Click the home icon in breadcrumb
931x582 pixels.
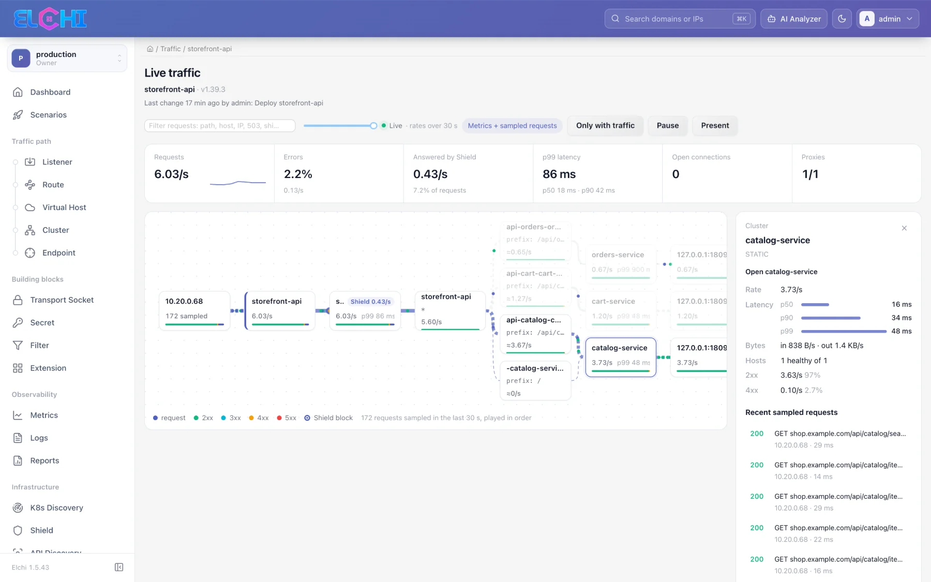(x=150, y=49)
